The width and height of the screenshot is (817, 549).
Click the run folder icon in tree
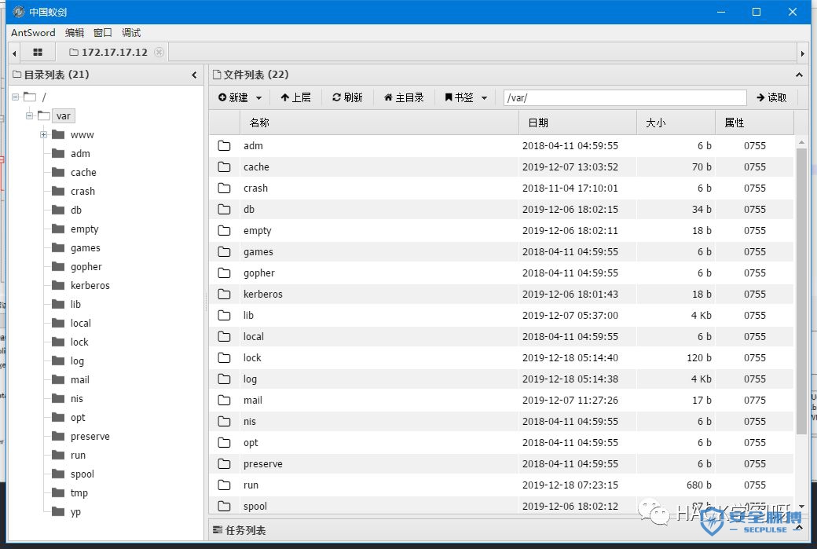click(58, 455)
